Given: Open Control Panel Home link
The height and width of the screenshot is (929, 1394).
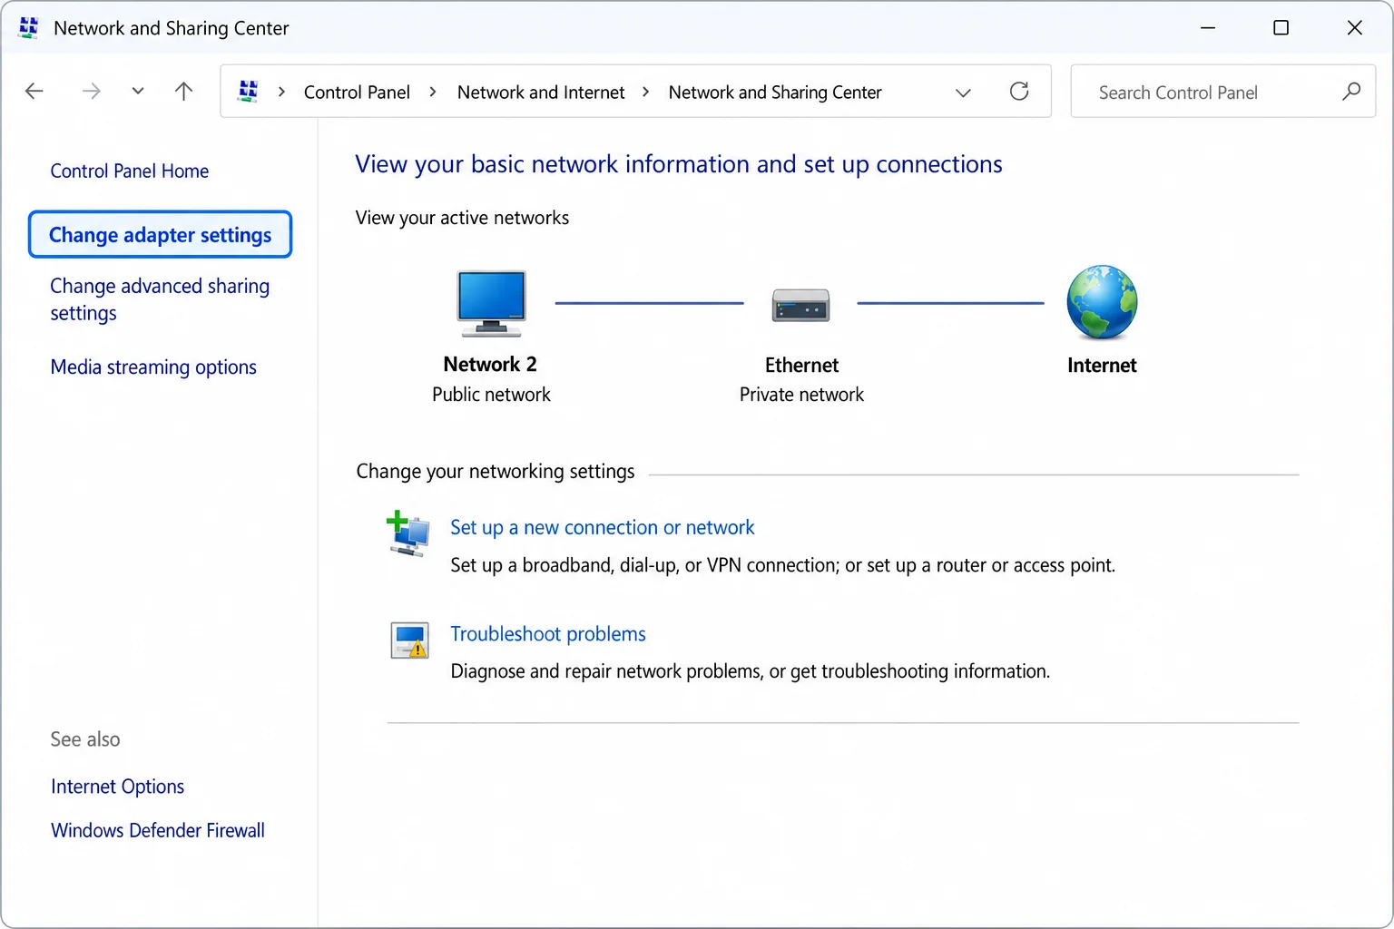Looking at the screenshot, I should point(130,171).
